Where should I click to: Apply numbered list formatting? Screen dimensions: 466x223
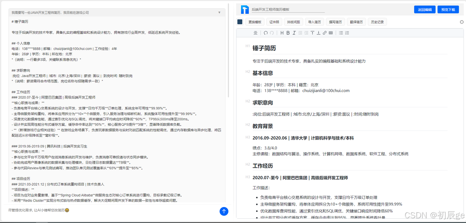347,33
